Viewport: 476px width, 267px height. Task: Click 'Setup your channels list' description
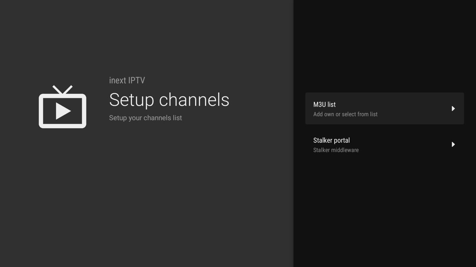pos(146,118)
